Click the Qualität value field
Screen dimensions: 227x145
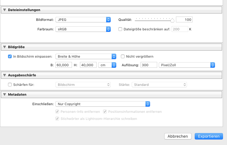click(184, 20)
